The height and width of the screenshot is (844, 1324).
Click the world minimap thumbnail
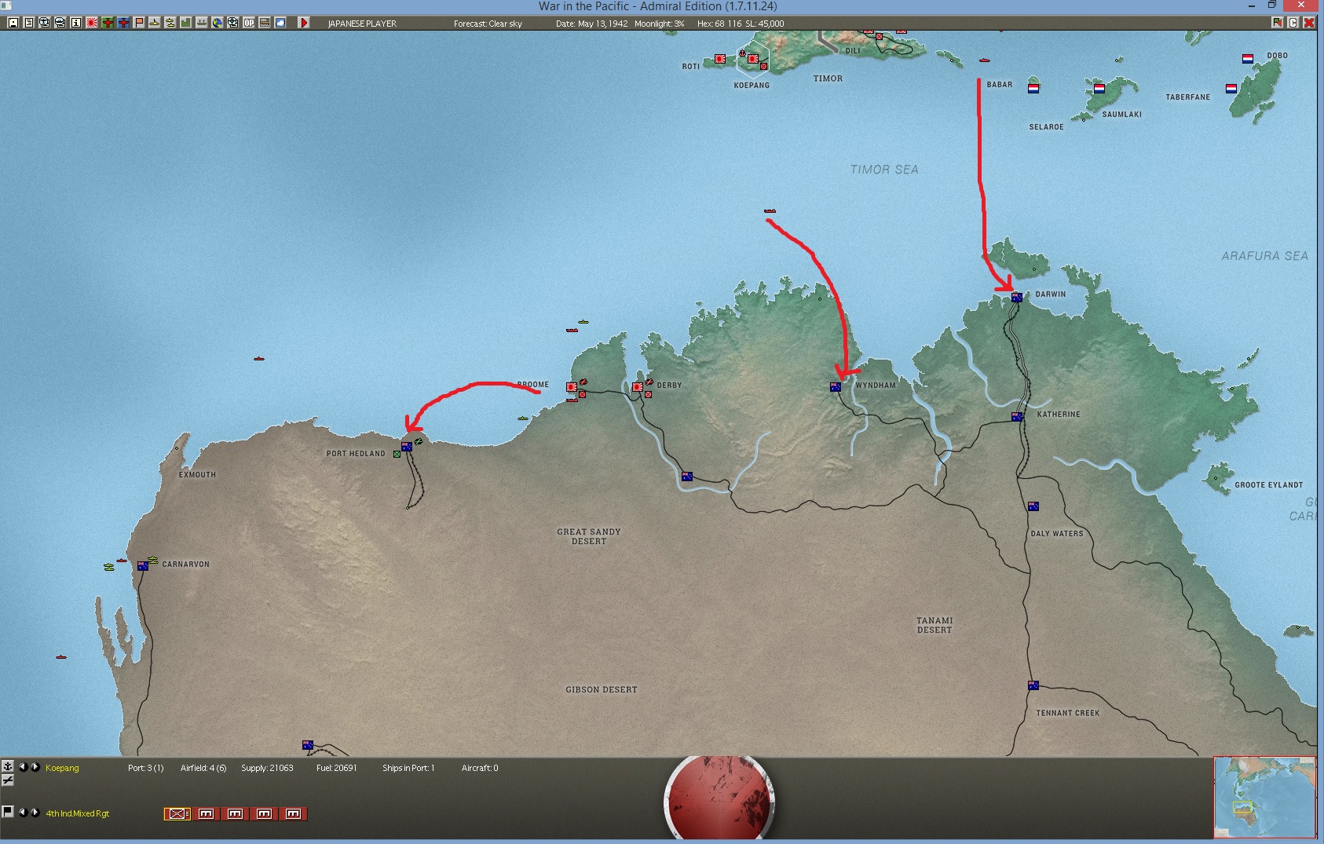click(x=1264, y=797)
